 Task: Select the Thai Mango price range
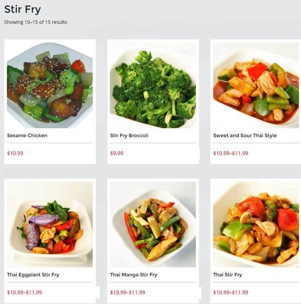coord(128,292)
